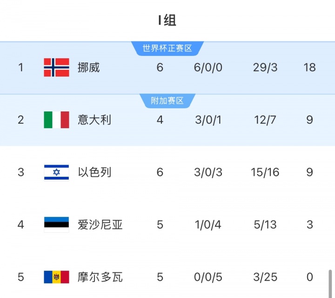
Task: Select the 以色列 team name
Action: click(x=94, y=172)
